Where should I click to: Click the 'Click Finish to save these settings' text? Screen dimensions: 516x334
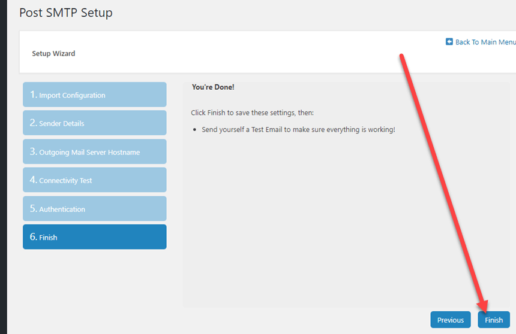[252, 113]
